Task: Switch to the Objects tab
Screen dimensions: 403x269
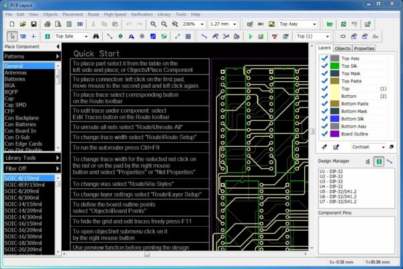Action: (343, 48)
